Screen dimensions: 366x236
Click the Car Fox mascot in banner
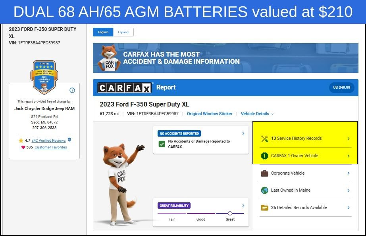[x=109, y=58]
